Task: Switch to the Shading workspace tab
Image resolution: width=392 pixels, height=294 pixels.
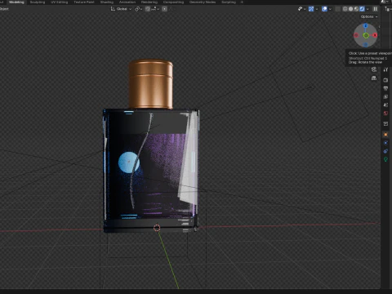Action: pos(107,2)
